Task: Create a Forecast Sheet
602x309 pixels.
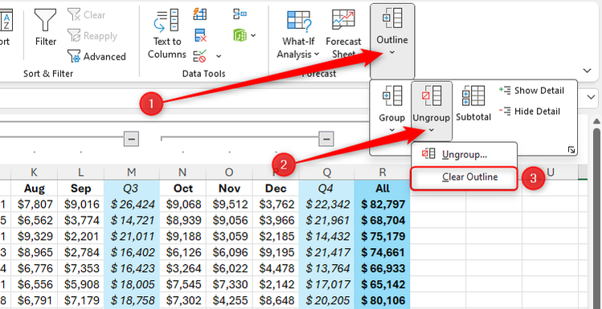Action: tap(344, 35)
